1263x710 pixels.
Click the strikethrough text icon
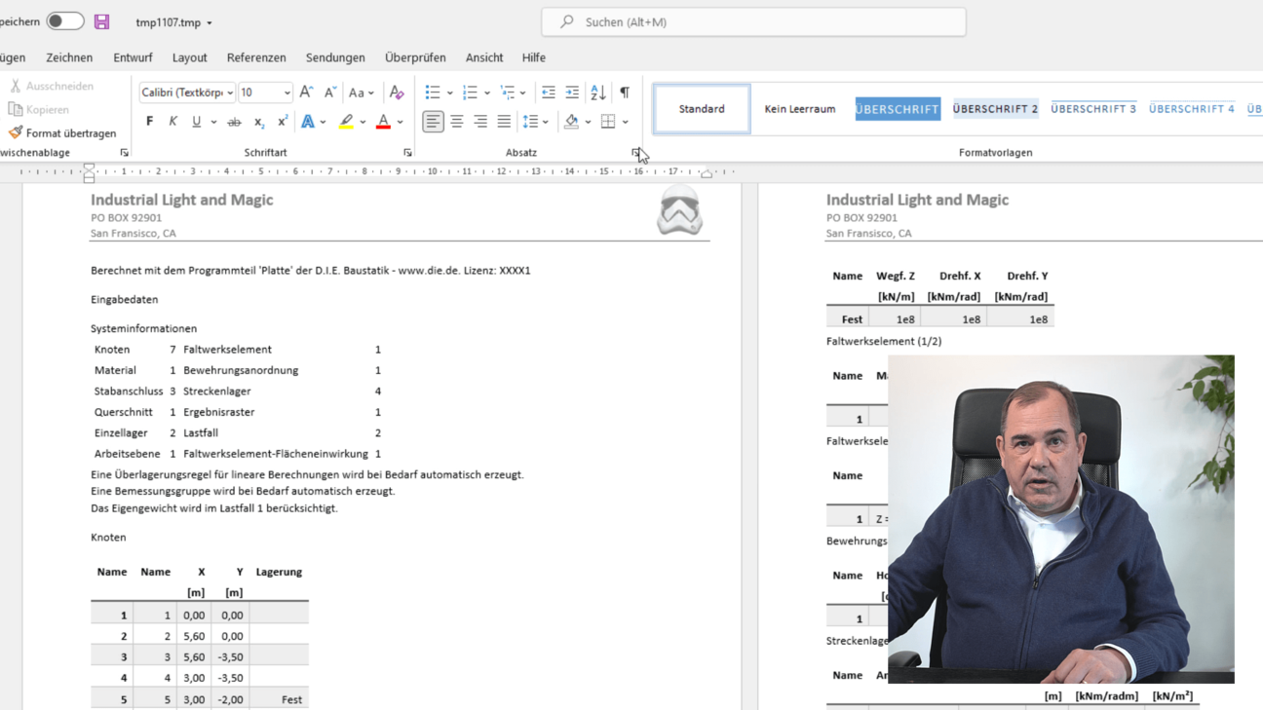coord(234,122)
